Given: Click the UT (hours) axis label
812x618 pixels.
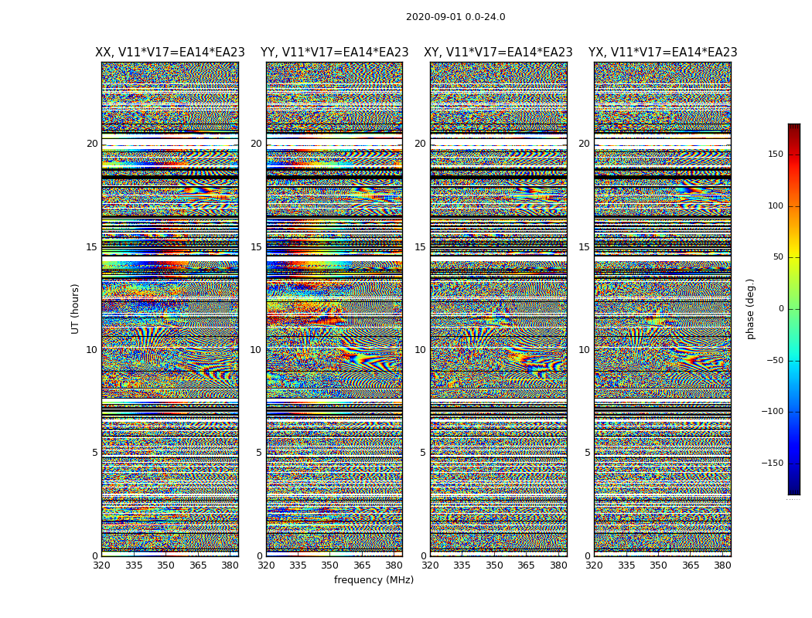Looking at the screenshot, I should (75, 309).
